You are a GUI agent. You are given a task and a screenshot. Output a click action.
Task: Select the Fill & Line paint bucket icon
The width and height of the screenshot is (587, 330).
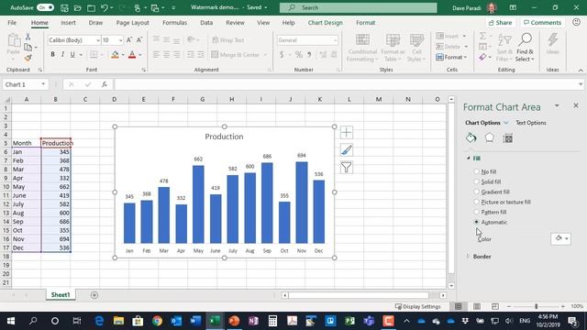pyautogui.click(x=471, y=138)
